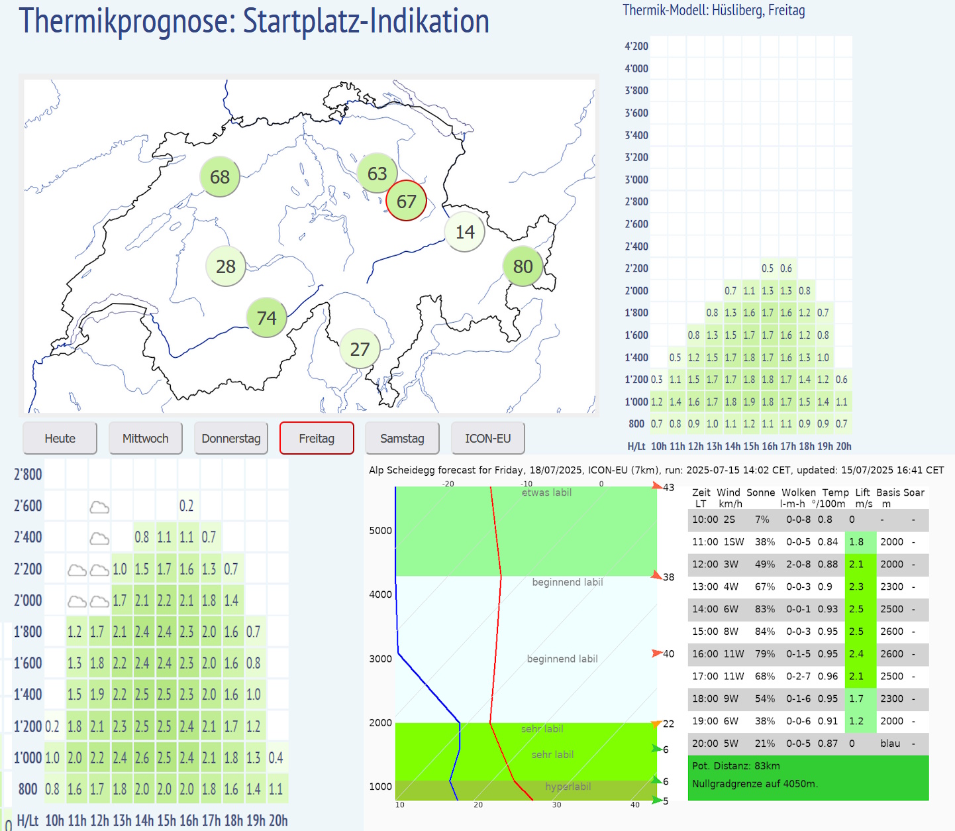Click the map marker labeled 27
955x831 pixels.
(x=360, y=349)
